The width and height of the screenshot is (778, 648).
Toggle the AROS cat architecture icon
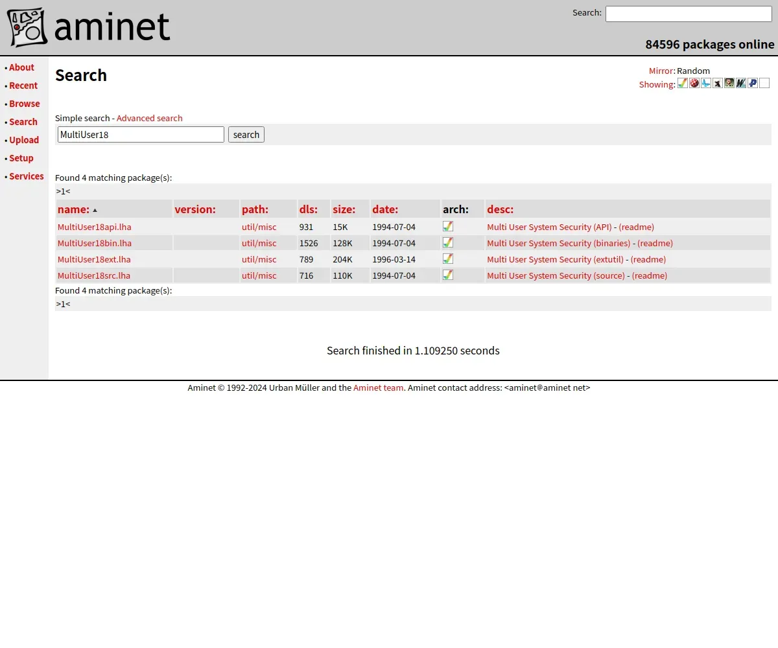point(729,83)
